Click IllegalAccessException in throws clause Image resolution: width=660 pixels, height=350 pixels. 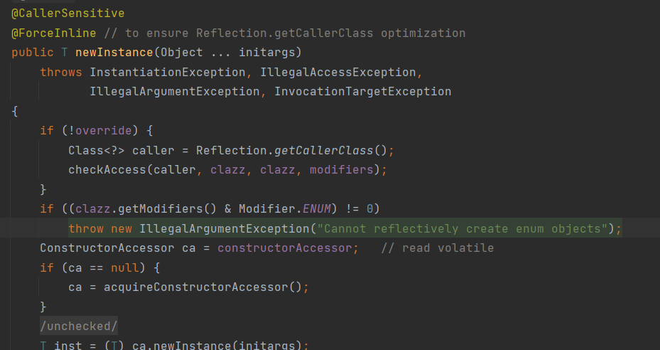tap(338, 72)
